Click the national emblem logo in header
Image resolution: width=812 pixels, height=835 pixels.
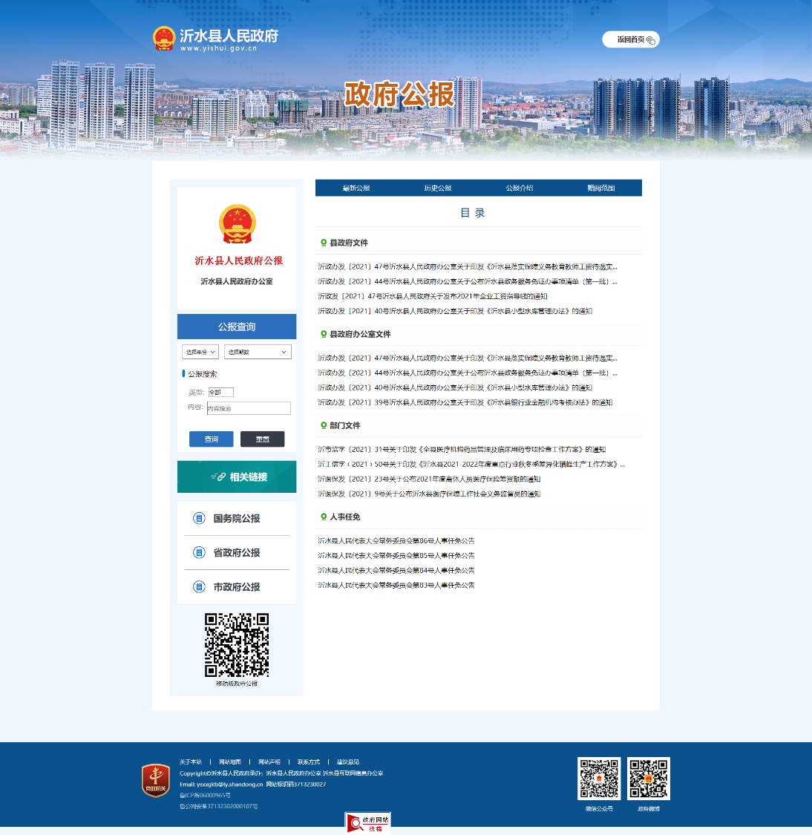point(163,38)
